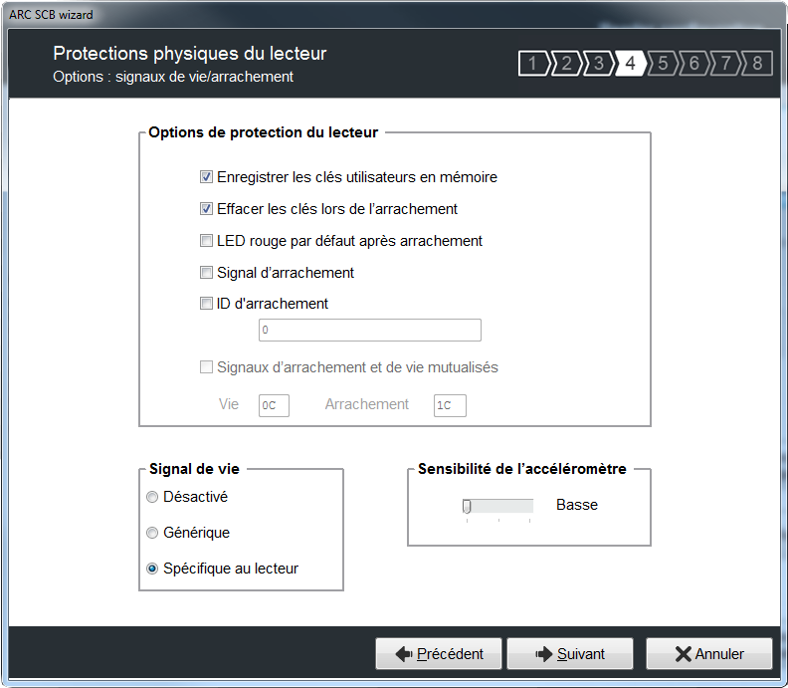The width and height of the screenshot is (788, 688).
Task: Jump to wizard step 2
Action: pyautogui.click(x=565, y=64)
